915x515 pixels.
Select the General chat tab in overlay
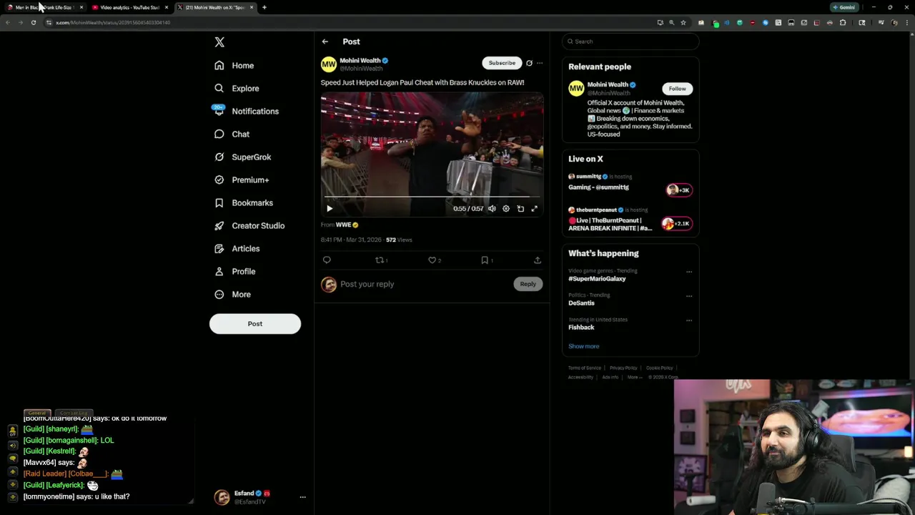tap(37, 413)
